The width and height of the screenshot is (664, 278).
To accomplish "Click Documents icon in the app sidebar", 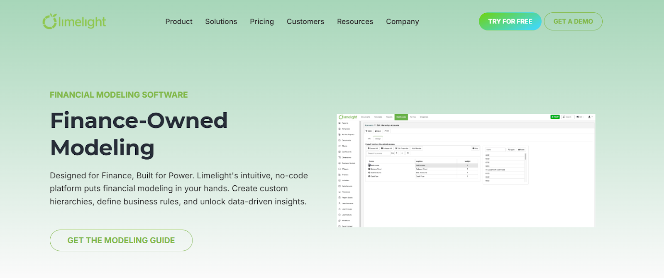I will 340,140.
